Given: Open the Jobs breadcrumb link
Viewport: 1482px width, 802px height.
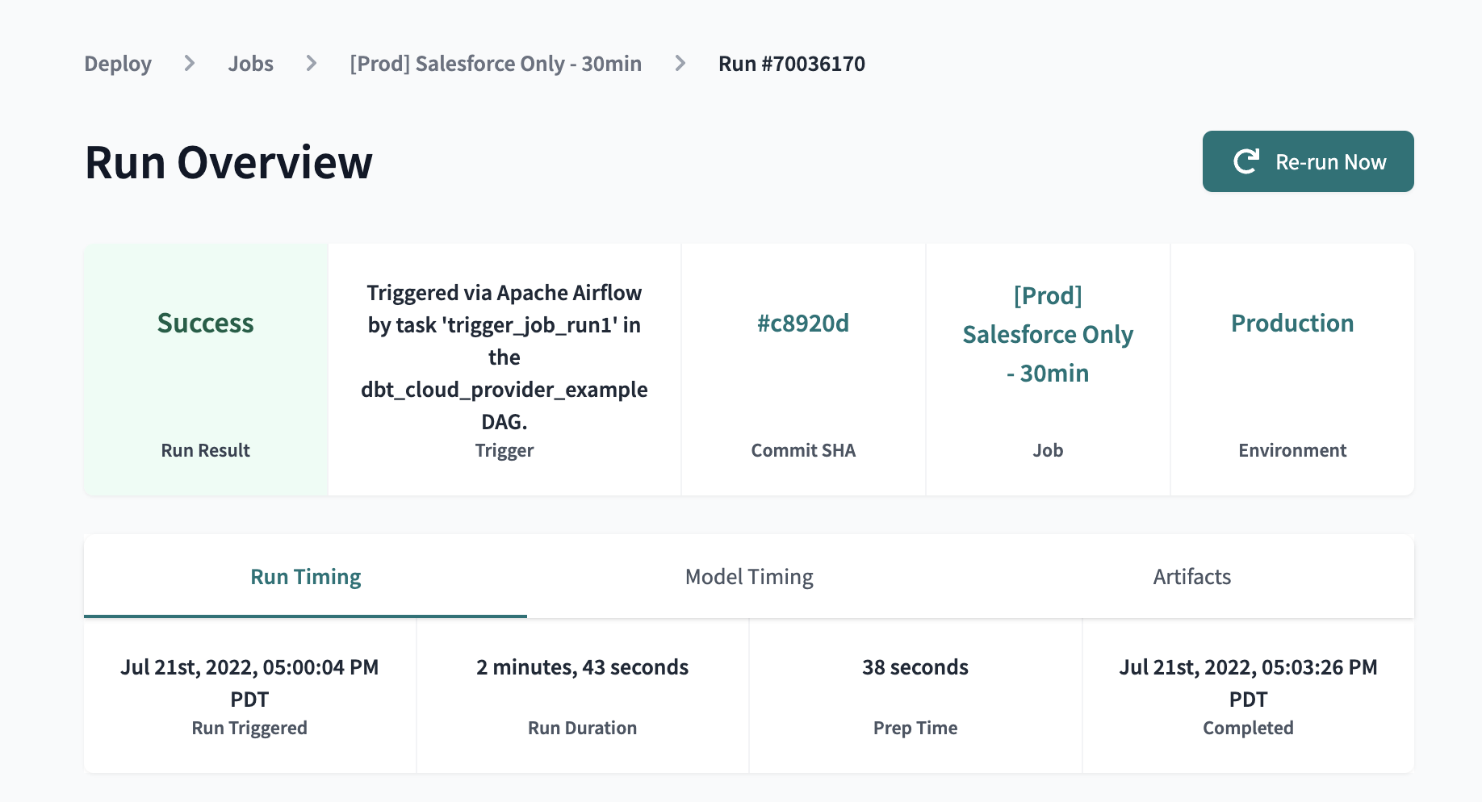Looking at the screenshot, I should pos(251,63).
